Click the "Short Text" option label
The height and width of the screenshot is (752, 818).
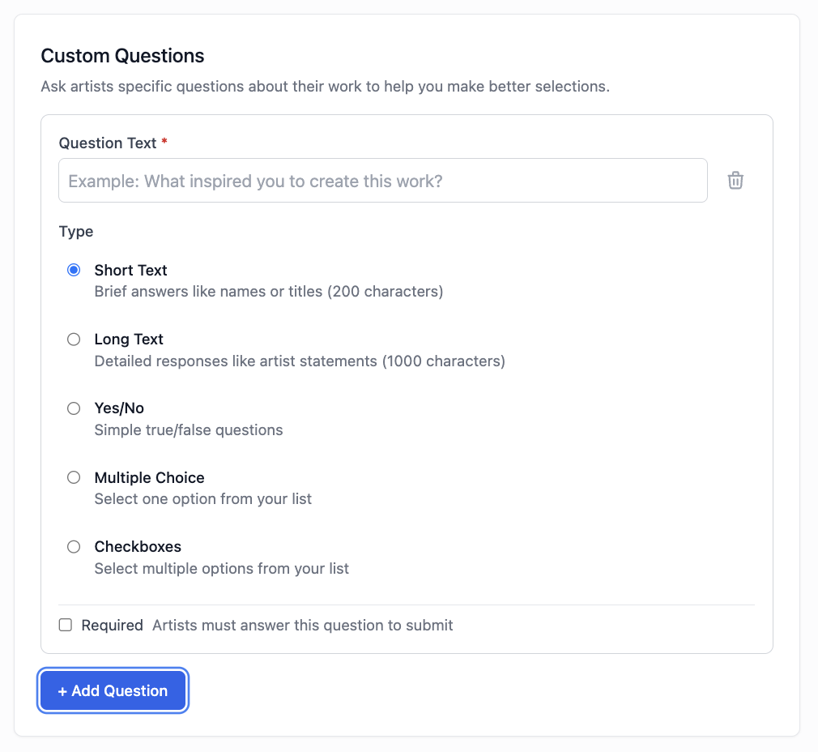tap(130, 271)
